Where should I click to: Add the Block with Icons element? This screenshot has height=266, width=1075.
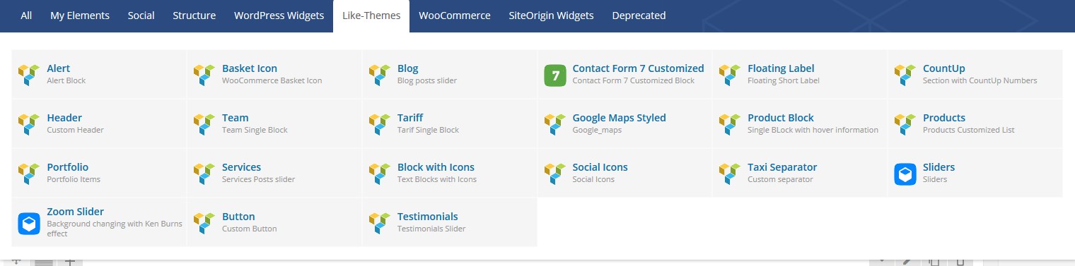click(x=450, y=173)
